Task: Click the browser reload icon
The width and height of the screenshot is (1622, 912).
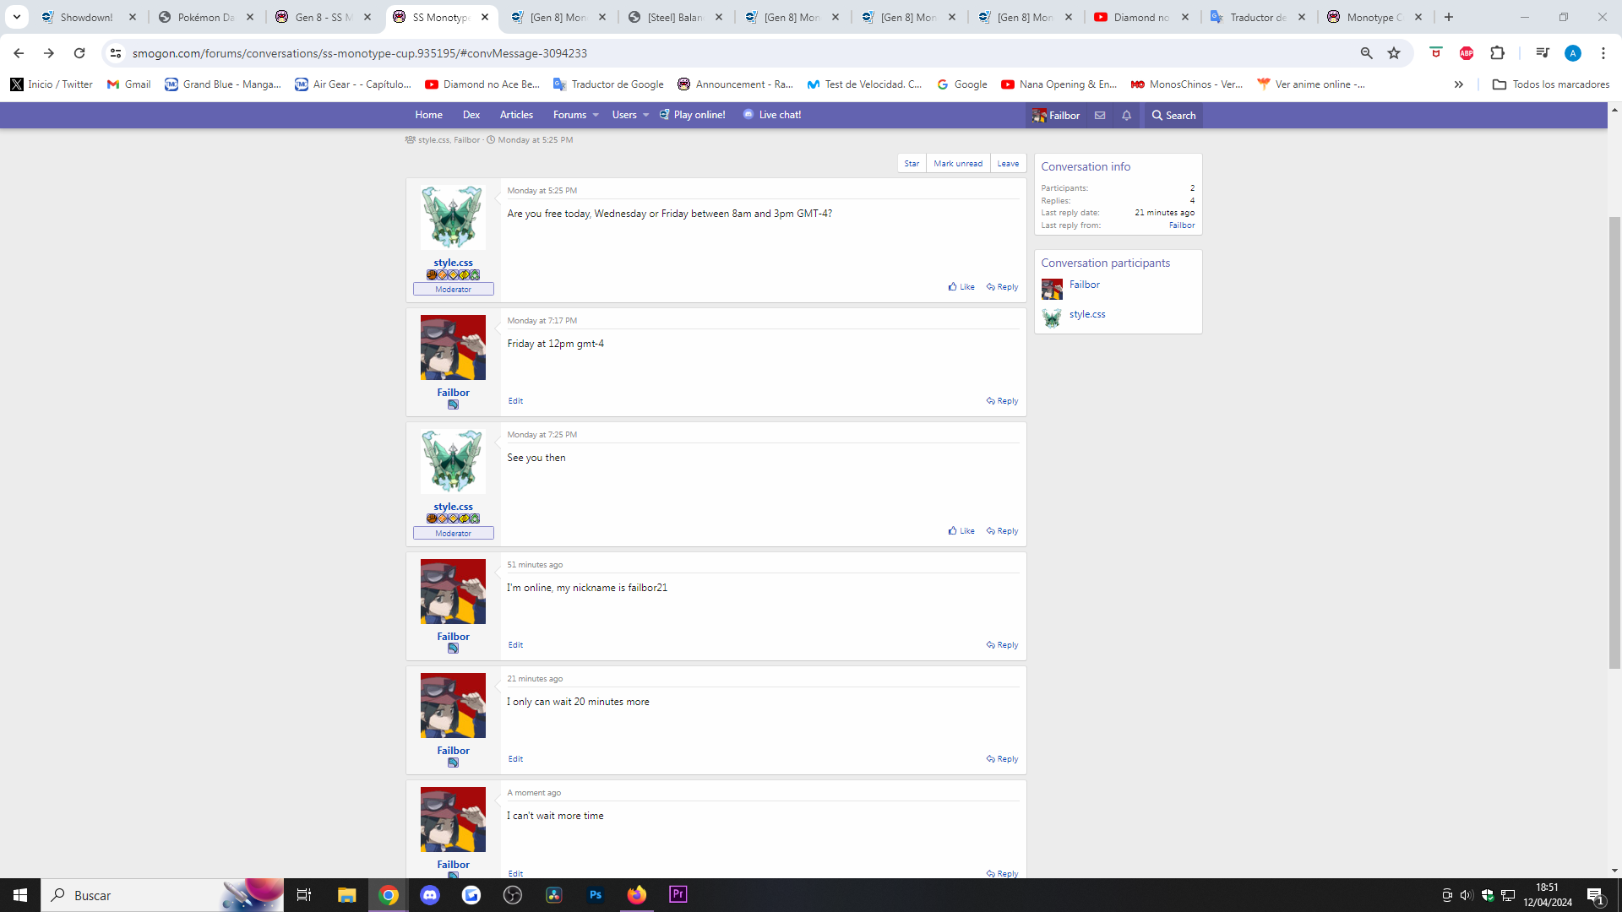Action: [x=79, y=53]
